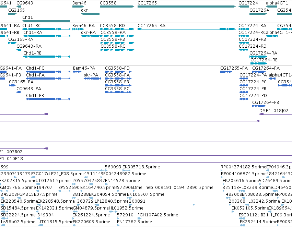This screenshot has width=292, height=227.
Task: Select protein CG17224-PA
Action: 253,75
